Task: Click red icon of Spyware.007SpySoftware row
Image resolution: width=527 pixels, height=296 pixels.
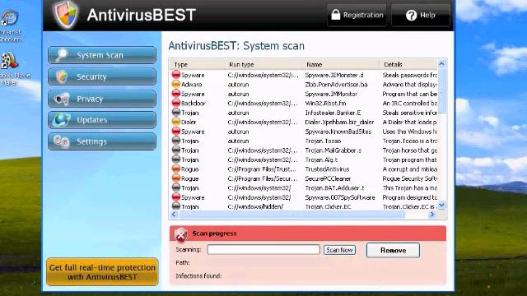Action: pyautogui.click(x=175, y=197)
